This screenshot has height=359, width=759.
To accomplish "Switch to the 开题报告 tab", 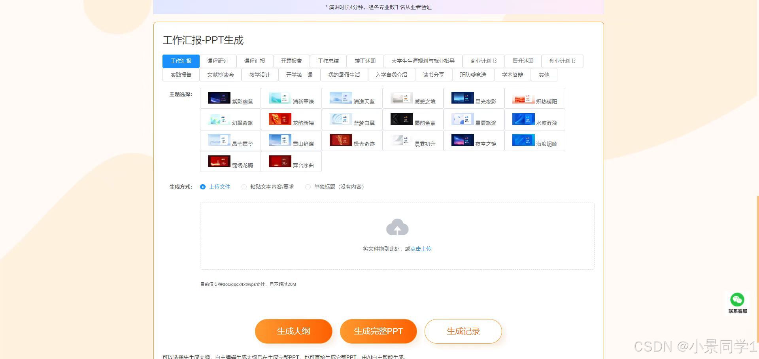I will point(291,61).
